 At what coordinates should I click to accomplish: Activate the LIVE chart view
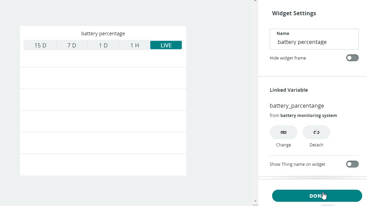(x=166, y=45)
